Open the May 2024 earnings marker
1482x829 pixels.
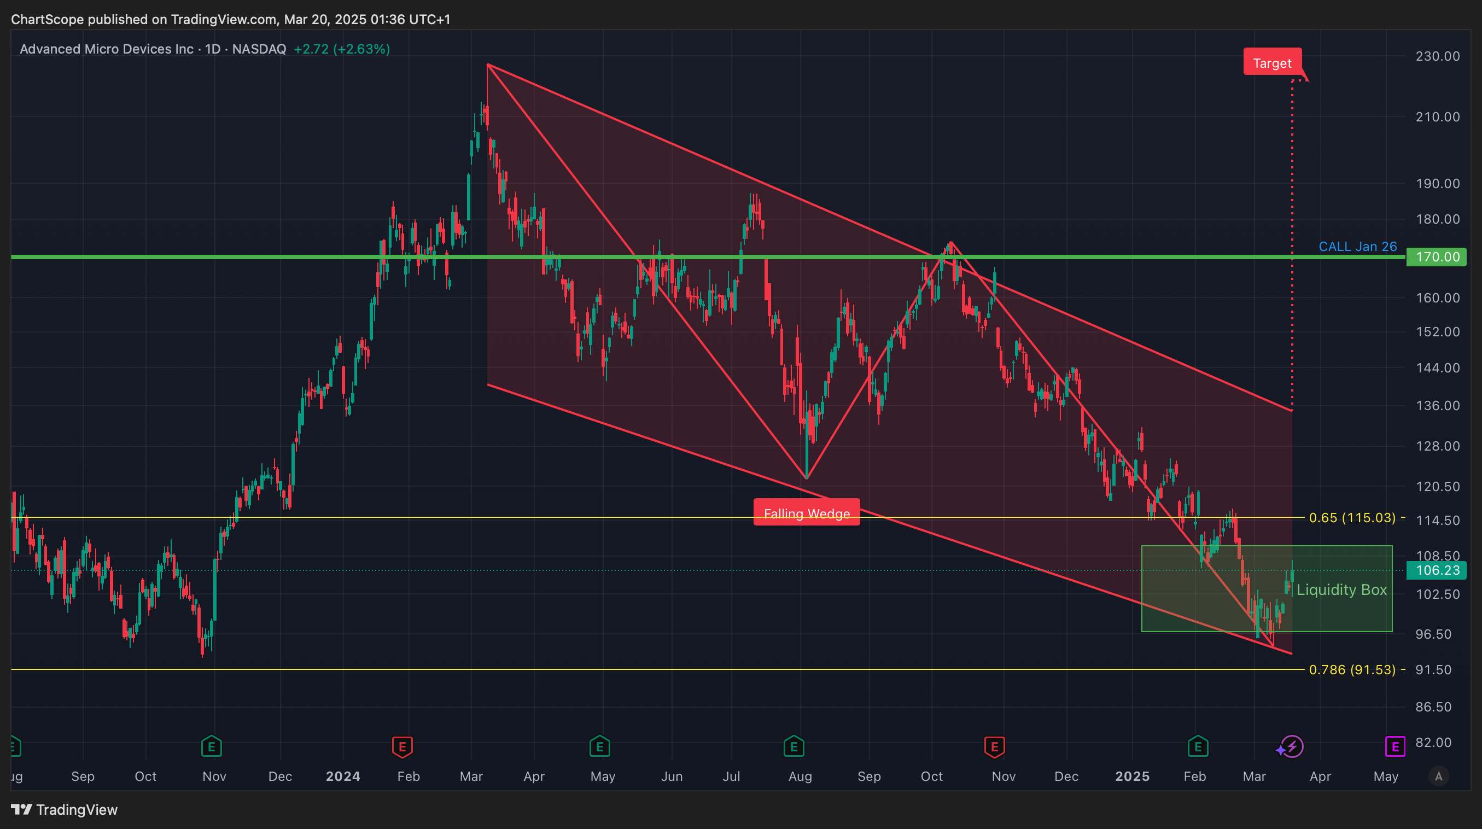point(599,747)
